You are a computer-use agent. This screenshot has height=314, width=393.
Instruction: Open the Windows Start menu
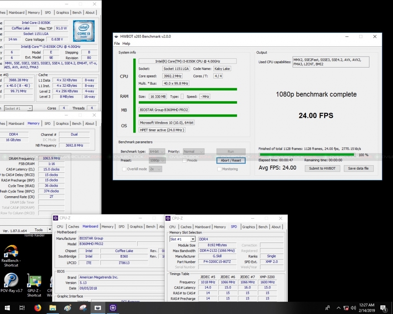point(7,308)
